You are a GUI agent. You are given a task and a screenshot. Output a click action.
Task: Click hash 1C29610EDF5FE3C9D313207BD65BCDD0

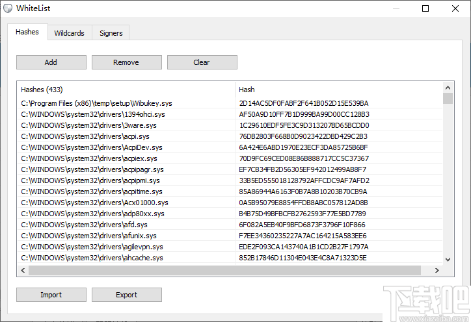(x=304, y=126)
